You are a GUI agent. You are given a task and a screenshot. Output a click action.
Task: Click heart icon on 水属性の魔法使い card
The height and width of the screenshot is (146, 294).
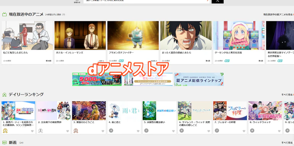[x=173, y=131]
